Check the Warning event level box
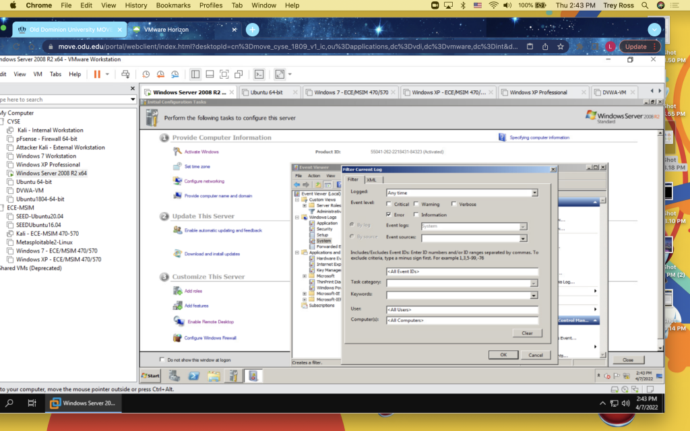The height and width of the screenshot is (431, 690). click(416, 204)
